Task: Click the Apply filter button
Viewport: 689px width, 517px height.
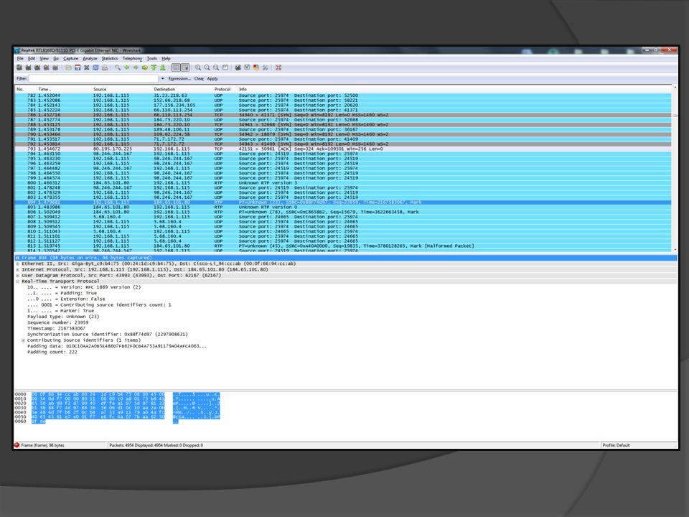Action: (212, 79)
